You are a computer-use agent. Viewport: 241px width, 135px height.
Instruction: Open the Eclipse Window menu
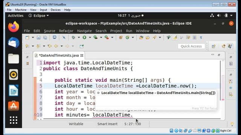click(143, 31)
